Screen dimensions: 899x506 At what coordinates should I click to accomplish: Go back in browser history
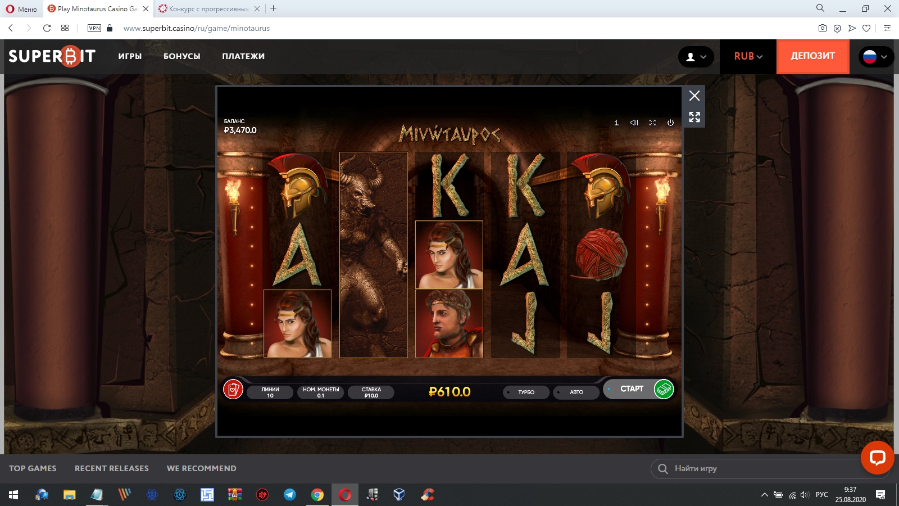coord(11,28)
